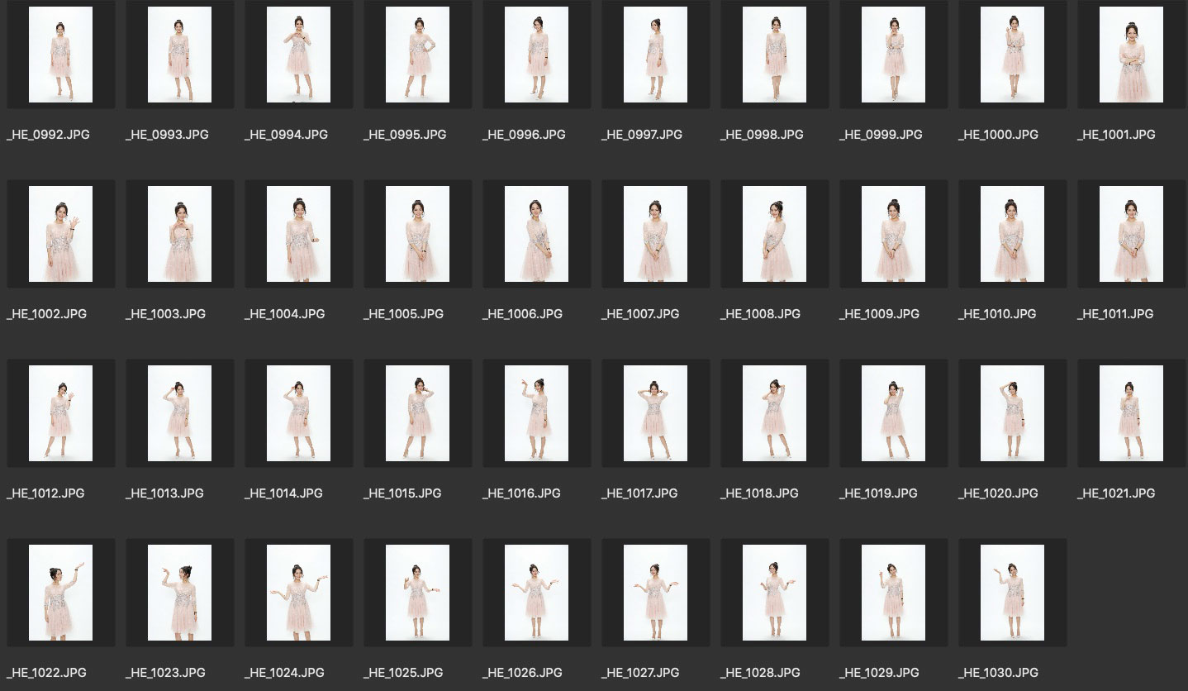Viewport: 1188px width, 691px height.
Task: Select the _HE_1024.JPG photo thumbnail
Action: 298,593
